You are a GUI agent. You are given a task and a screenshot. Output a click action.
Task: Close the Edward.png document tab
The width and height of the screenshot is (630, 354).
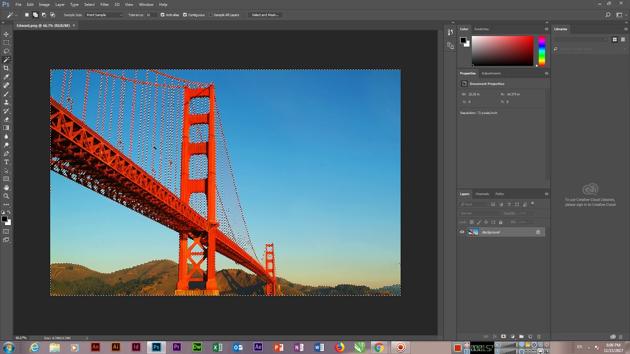pos(74,25)
